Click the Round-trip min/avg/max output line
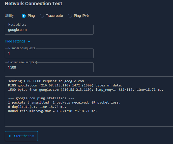The height and width of the screenshot is (144, 173). [53, 111]
